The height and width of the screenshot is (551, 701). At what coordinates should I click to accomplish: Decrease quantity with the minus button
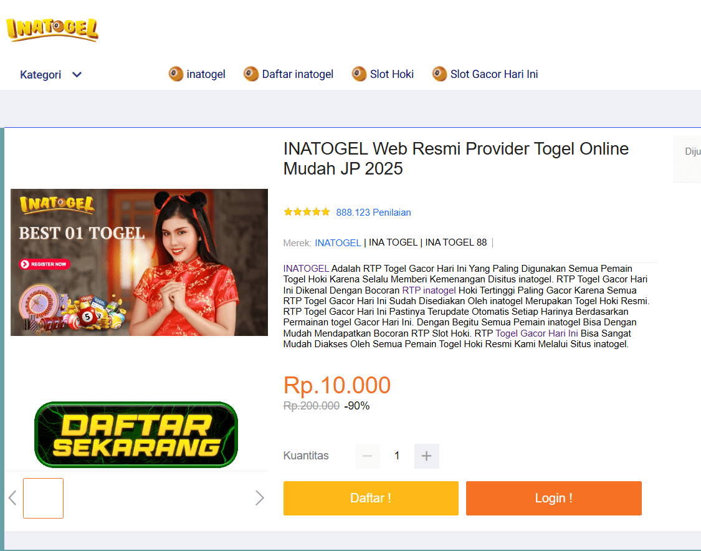click(368, 456)
